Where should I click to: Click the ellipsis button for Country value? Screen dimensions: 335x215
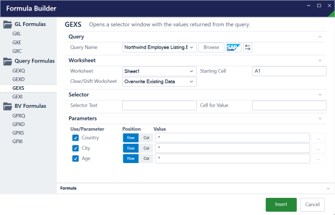(318, 138)
